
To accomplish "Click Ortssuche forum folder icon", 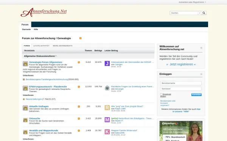I will point(25,120).
